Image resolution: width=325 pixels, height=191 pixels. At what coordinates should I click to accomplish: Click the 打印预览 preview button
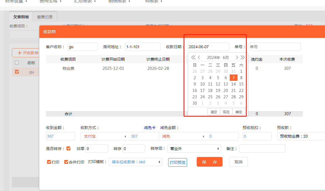[x=177, y=162]
